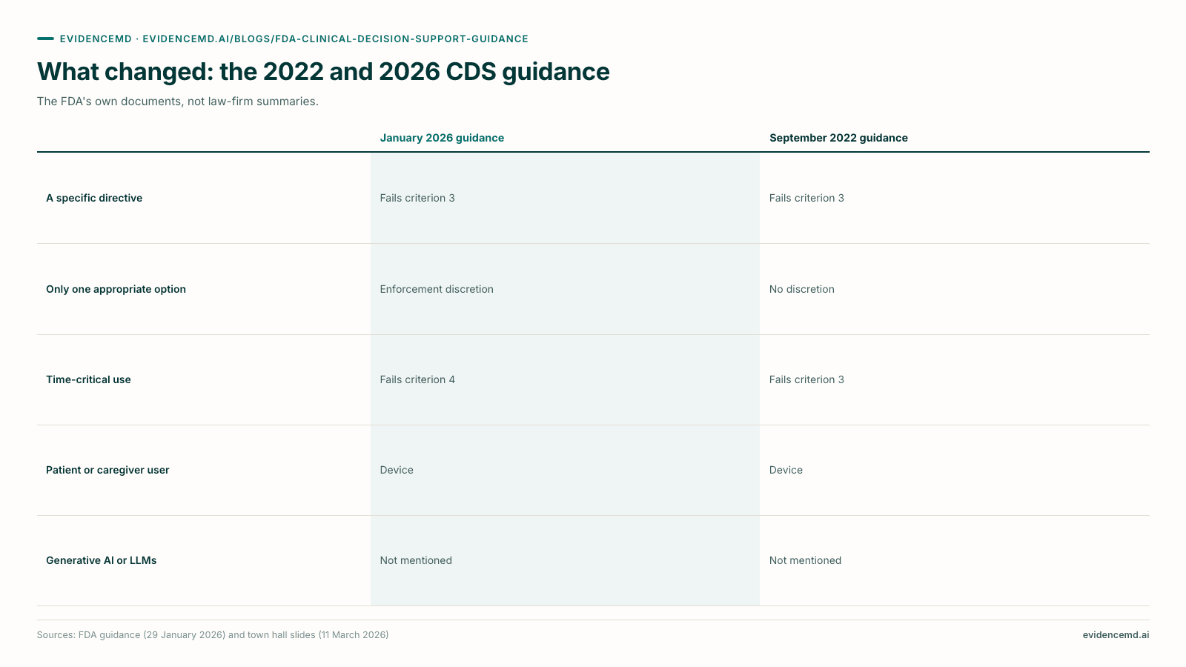Image resolution: width=1186 pixels, height=667 pixels.
Task: Click the 'Fails criterion 4' cell
Action: click(x=417, y=379)
